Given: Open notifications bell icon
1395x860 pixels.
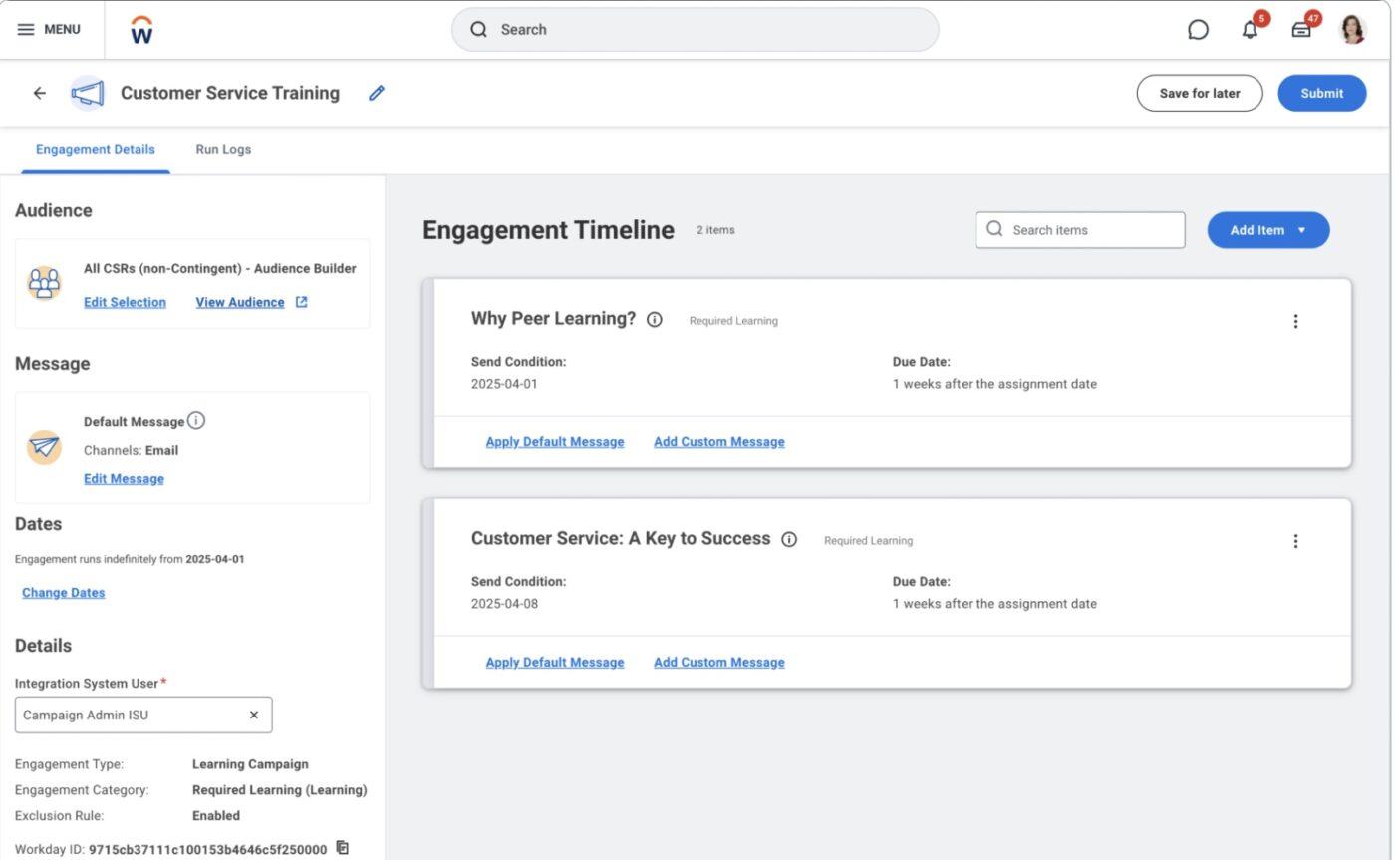Looking at the screenshot, I should tap(1250, 30).
